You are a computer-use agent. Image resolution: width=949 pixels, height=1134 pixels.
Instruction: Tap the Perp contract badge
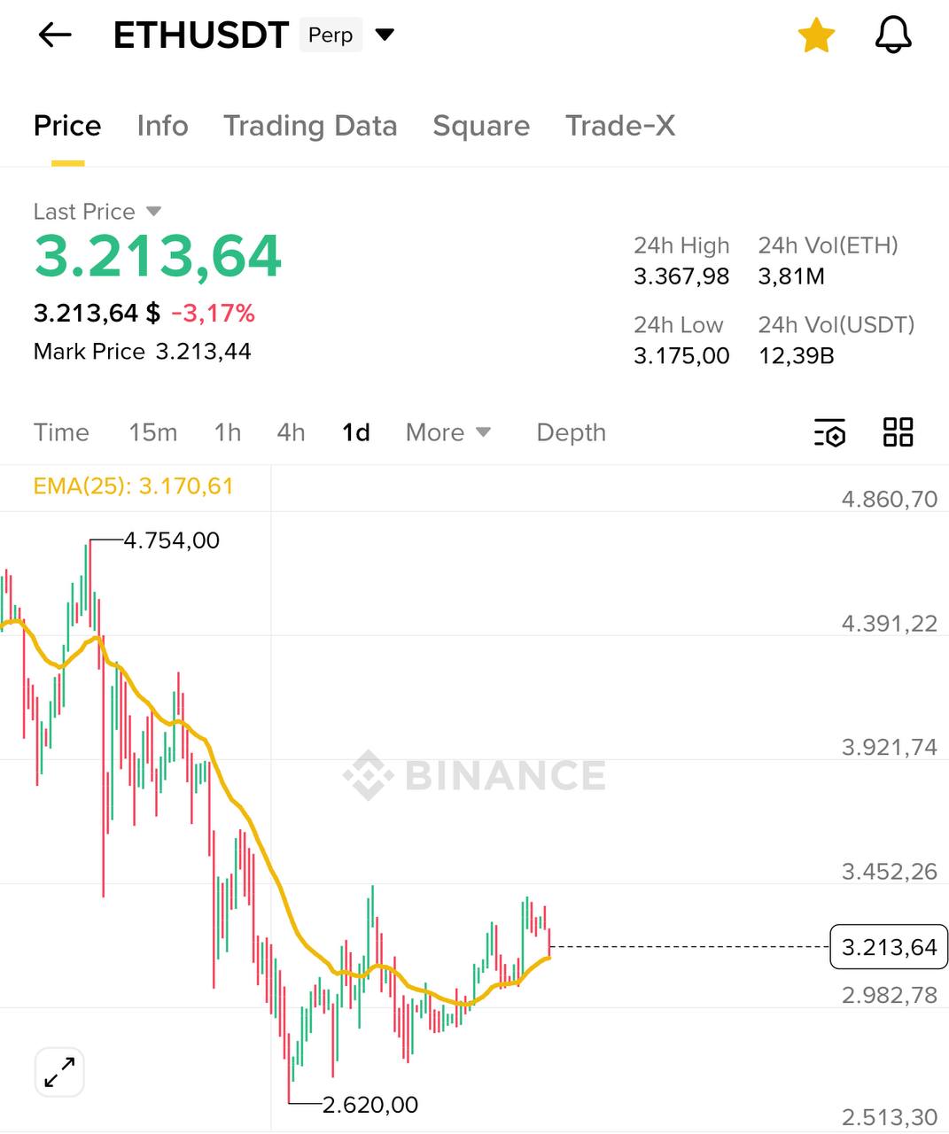[331, 35]
